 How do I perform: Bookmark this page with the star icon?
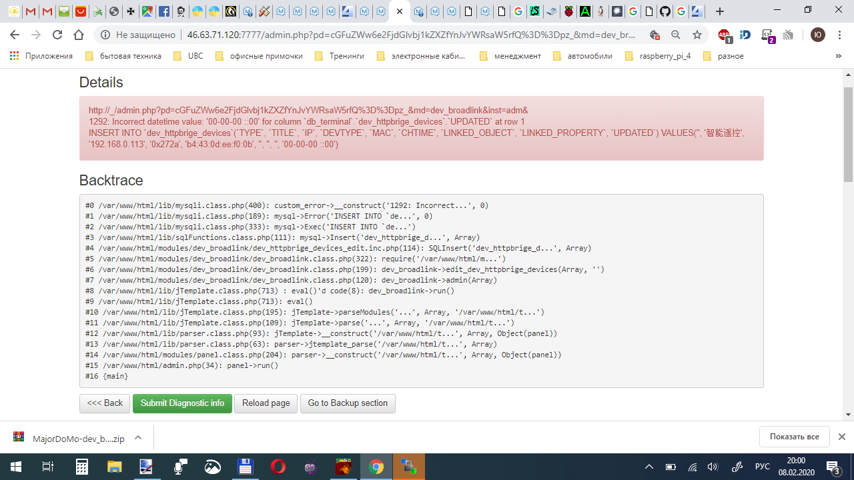(697, 35)
